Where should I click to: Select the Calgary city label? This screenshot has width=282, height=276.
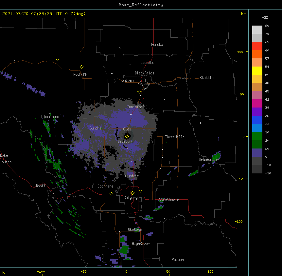(x=131, y=198)
